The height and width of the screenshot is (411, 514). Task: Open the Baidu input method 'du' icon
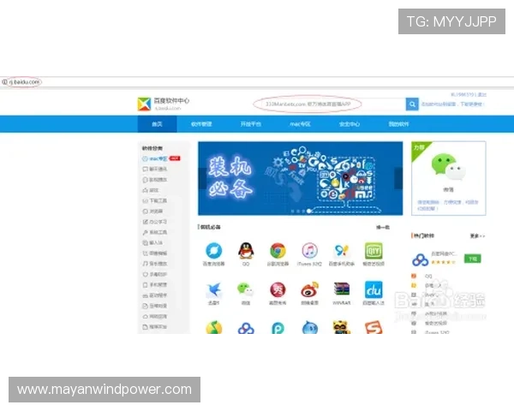coord(374,289)
